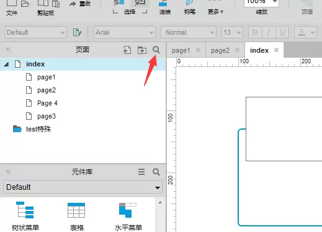Click add folder icon in pages panel
Image resolution: width=322 pixels, height=232 pixels.
pyautogui.click(x=142, y=50)
